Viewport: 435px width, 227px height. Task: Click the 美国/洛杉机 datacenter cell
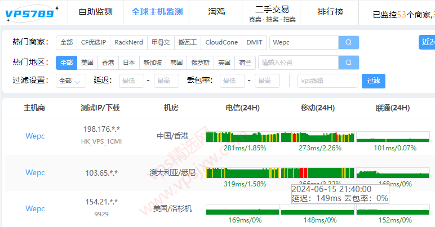click(172, 208)
